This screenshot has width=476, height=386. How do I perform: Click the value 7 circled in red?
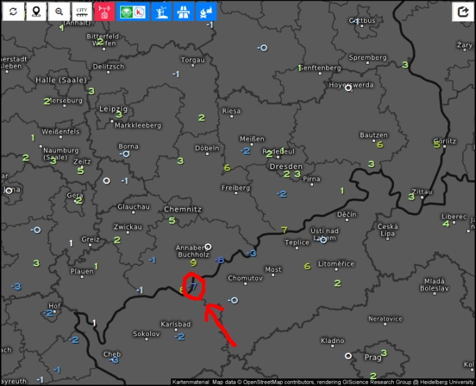point(193,286)
